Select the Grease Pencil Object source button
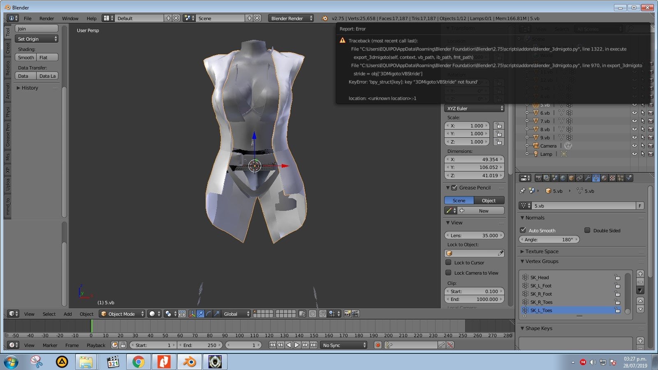This screenshot has height=370, width=658. pyautogui.click(x=489, y=200)
